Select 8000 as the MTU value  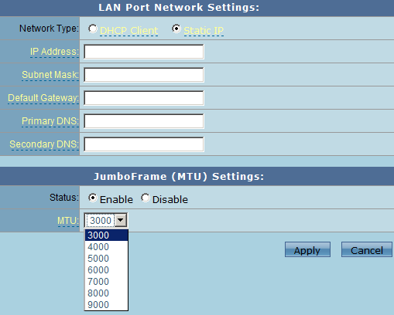tap(106, 293)
